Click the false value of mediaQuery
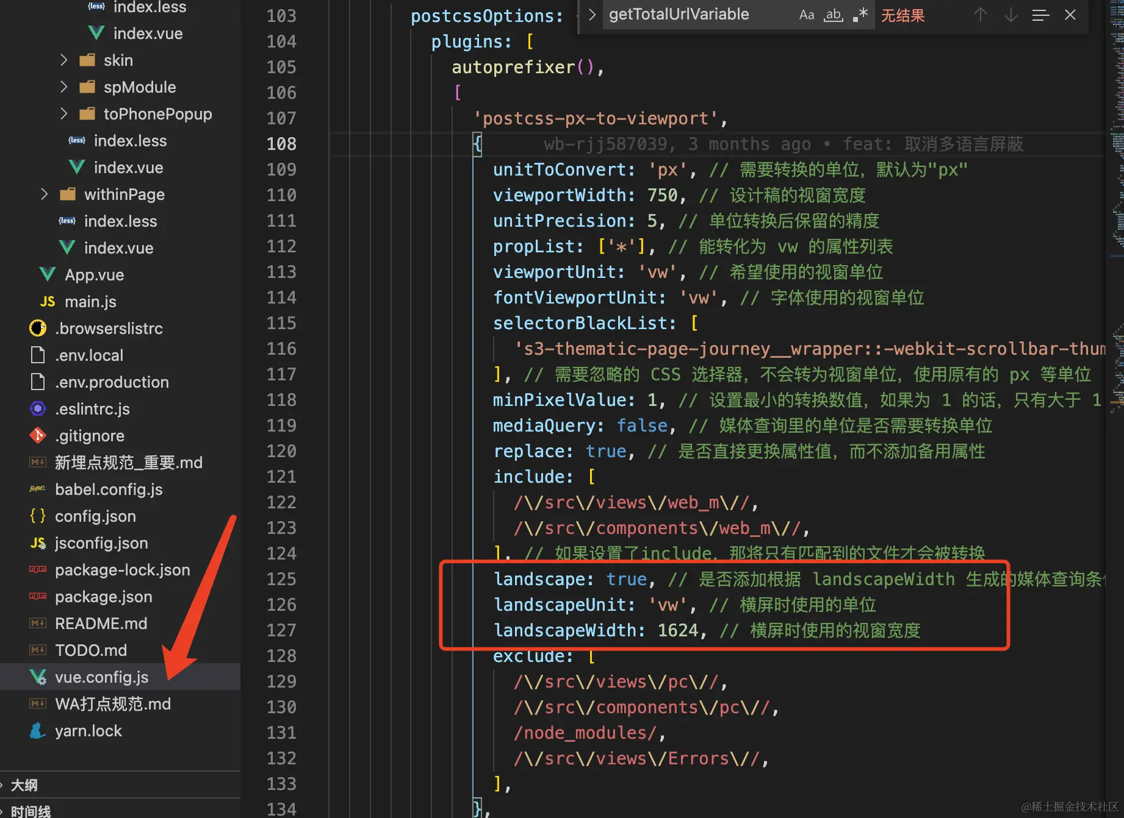This screenshot has height=818, width=1124. (x=642, y=425)
